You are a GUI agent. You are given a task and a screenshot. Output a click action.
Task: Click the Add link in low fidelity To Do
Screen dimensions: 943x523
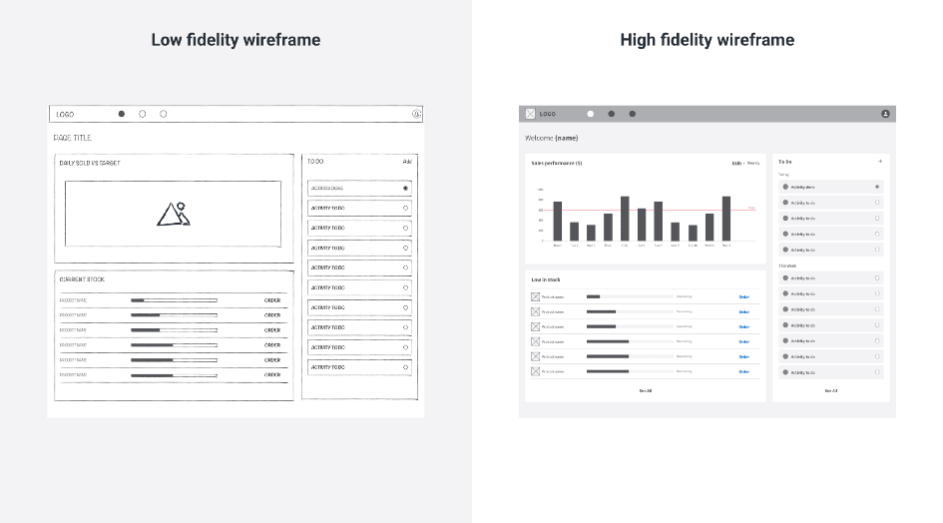coord(406,161)
